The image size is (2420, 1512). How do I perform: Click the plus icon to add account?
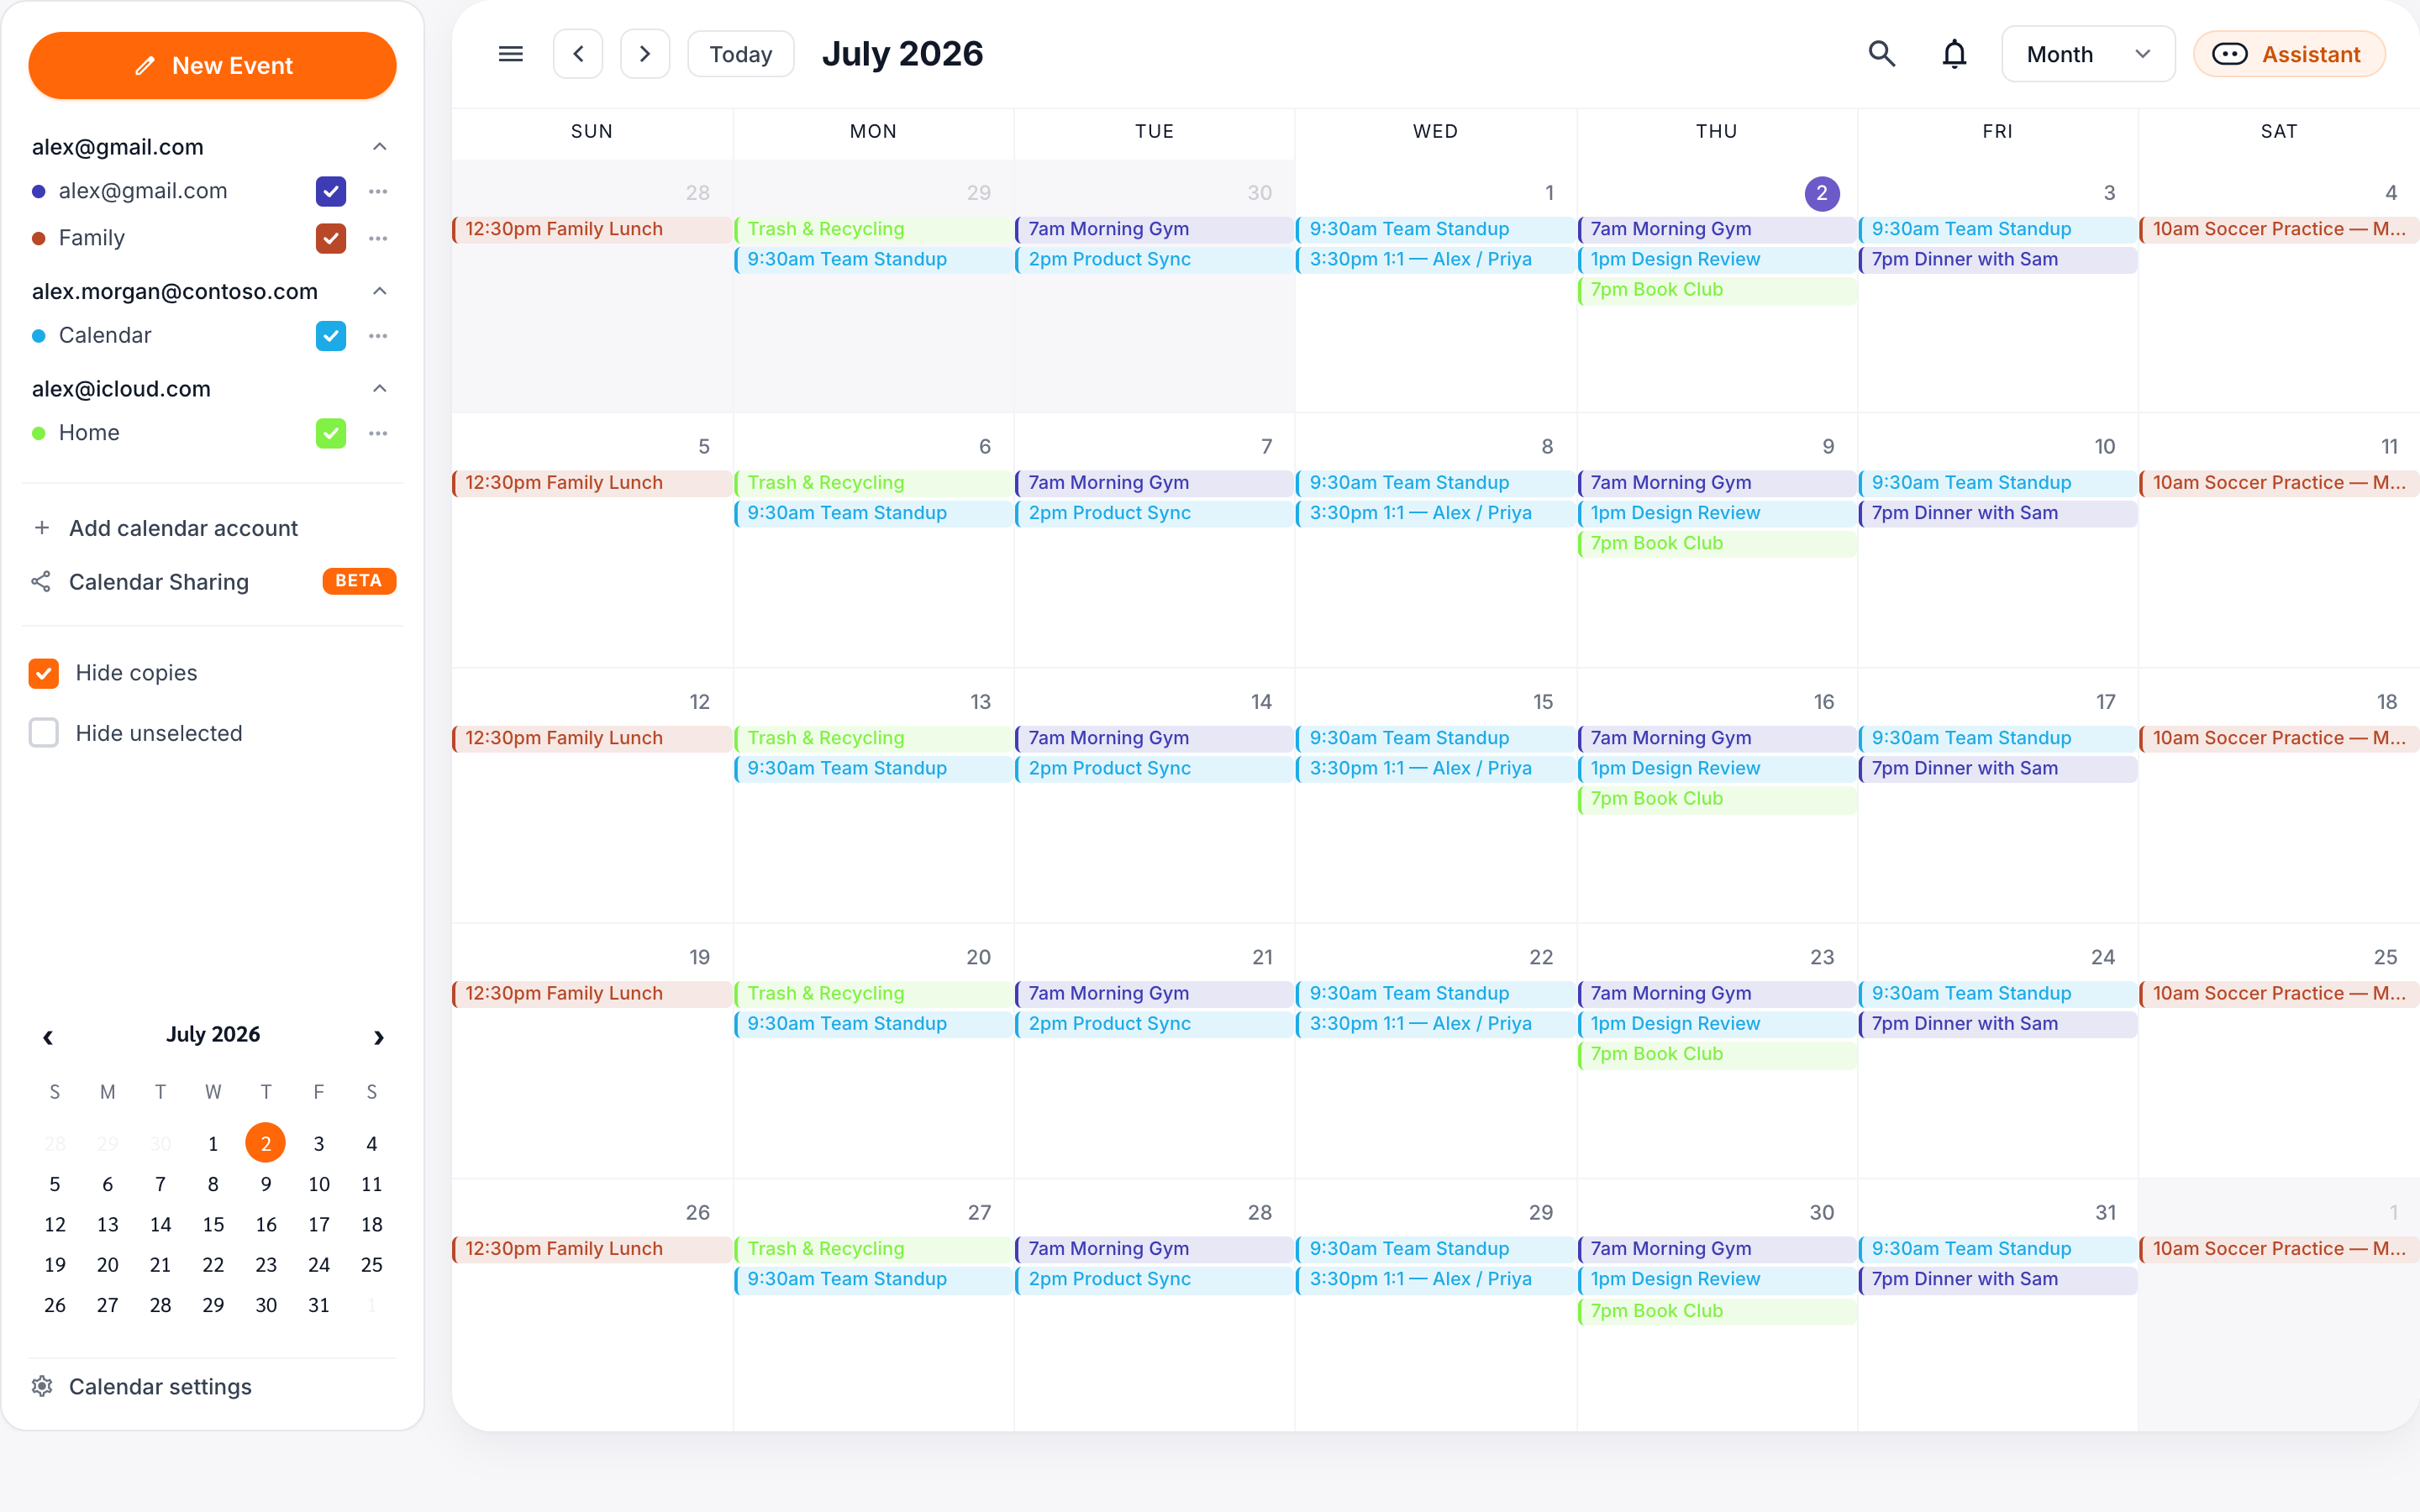(x=42, y=528)
